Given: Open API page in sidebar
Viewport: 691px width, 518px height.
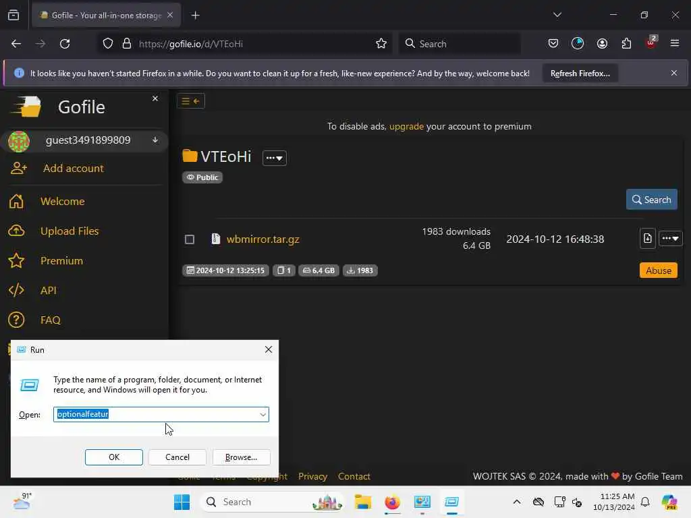Looking at the screenshot, I should click(x=49, y=291).
